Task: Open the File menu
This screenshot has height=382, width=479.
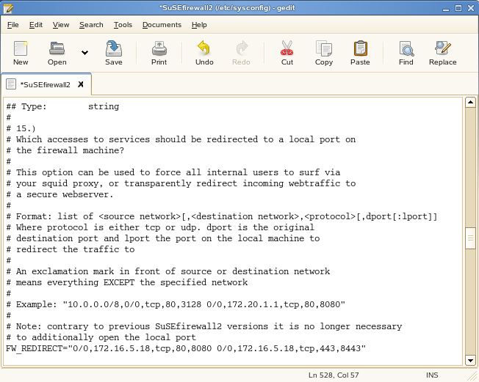Action: click(x=12, y=25)
